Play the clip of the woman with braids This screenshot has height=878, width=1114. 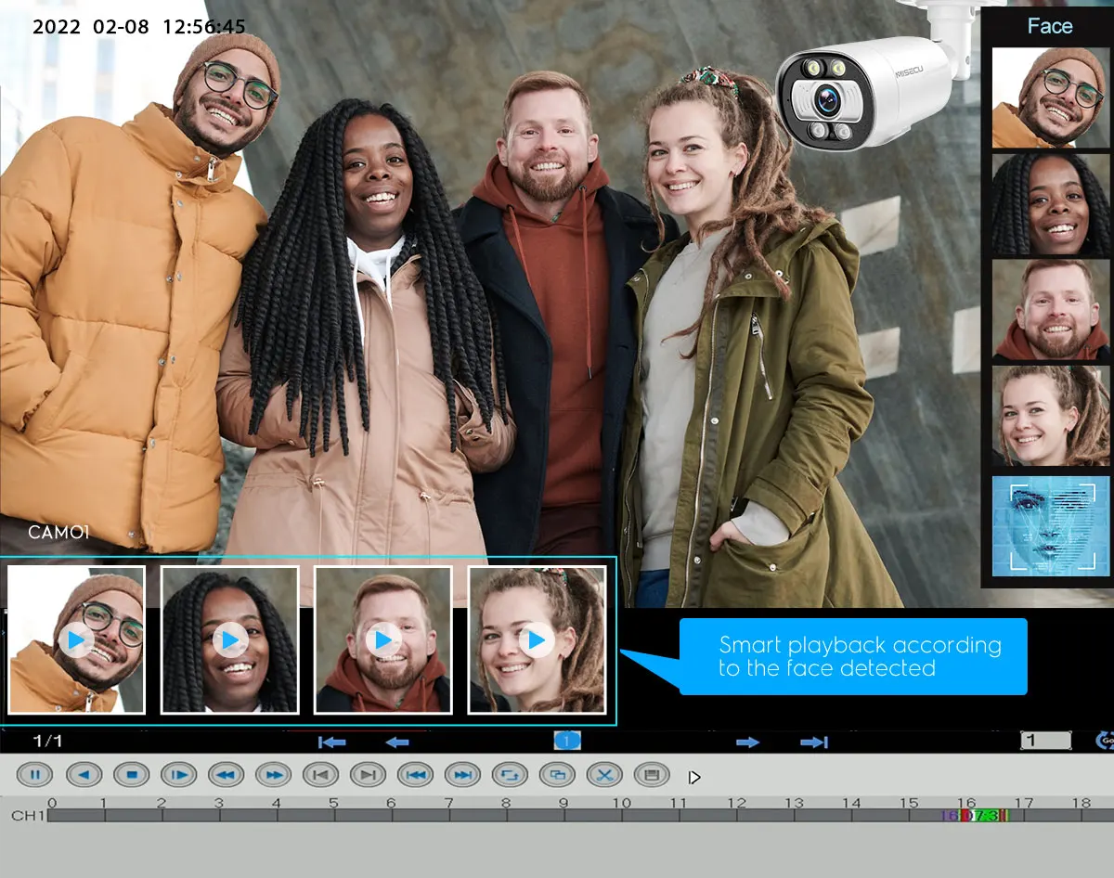pos(230,640)
